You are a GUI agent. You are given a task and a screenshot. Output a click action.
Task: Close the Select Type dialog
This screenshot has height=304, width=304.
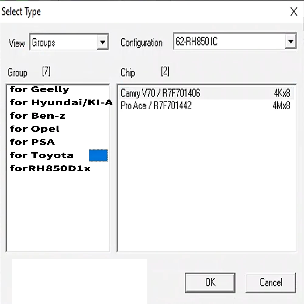pos(294,12)
